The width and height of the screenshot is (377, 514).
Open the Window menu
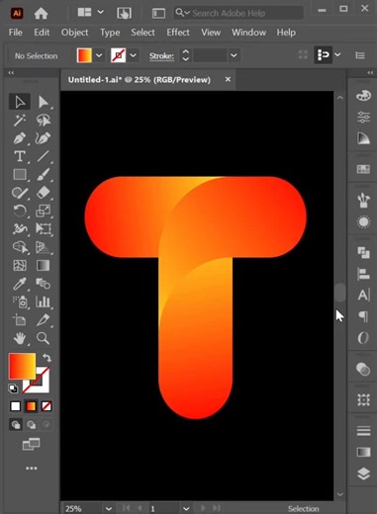click(x=248, y=33)
